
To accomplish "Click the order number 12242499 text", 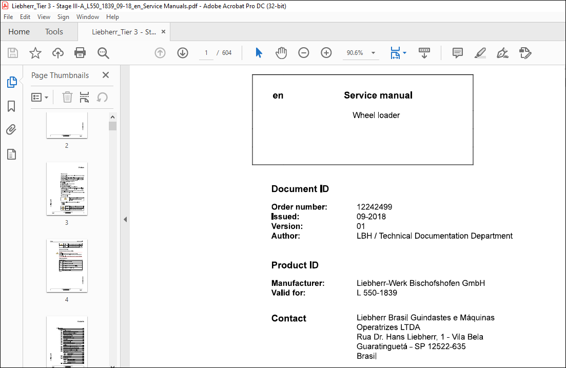I will 374,207.
